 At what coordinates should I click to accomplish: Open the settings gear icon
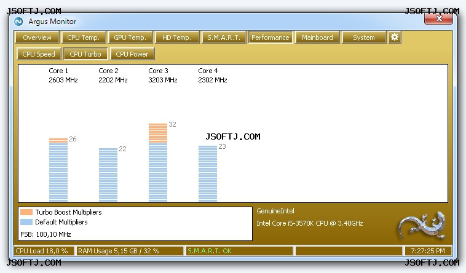pos(395,37)
